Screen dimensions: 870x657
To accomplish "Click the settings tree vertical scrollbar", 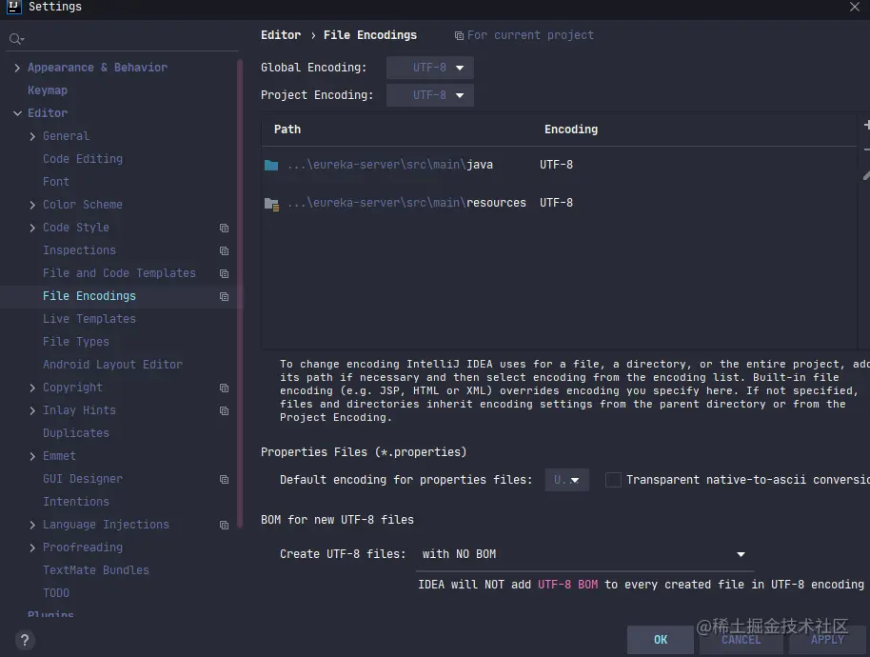I will coord(240,294).
